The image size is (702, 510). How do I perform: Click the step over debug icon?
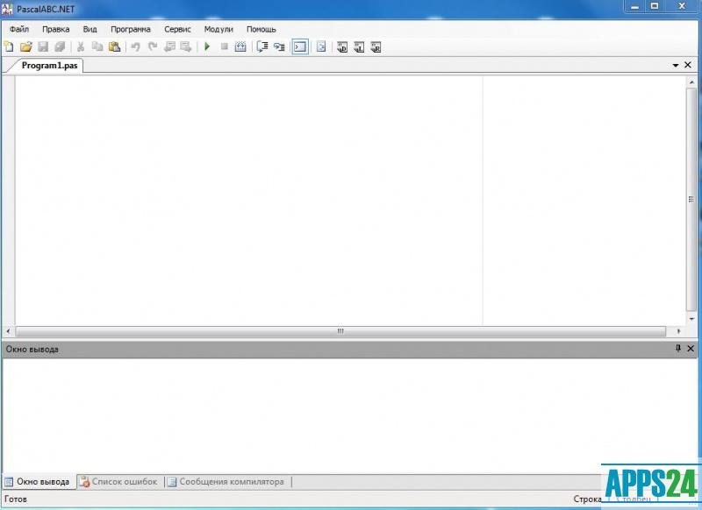[x=262, y=46]
